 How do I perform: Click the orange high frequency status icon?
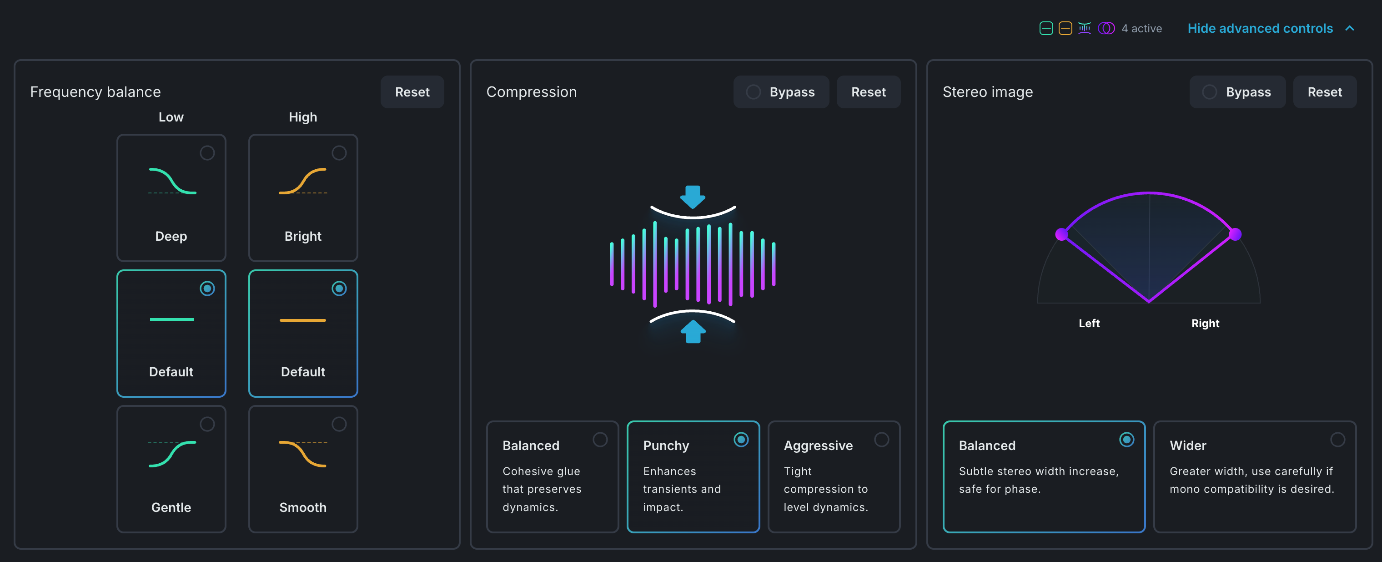point(1065,29)
